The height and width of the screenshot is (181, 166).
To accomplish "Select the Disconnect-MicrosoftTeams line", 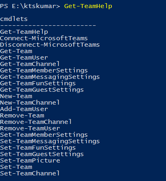I will coord(50,45).
